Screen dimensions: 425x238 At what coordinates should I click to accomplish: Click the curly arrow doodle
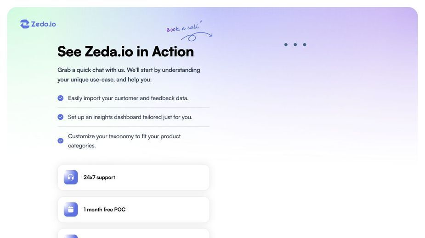point(197,37)
